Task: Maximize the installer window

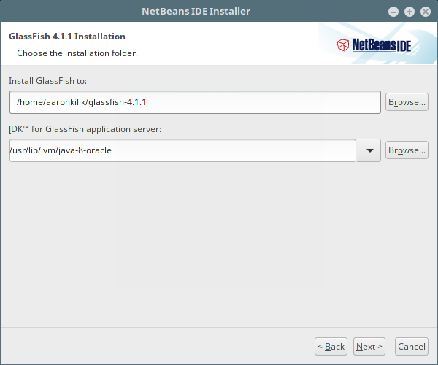Action: pyautogui.click(x=410, y=12)
